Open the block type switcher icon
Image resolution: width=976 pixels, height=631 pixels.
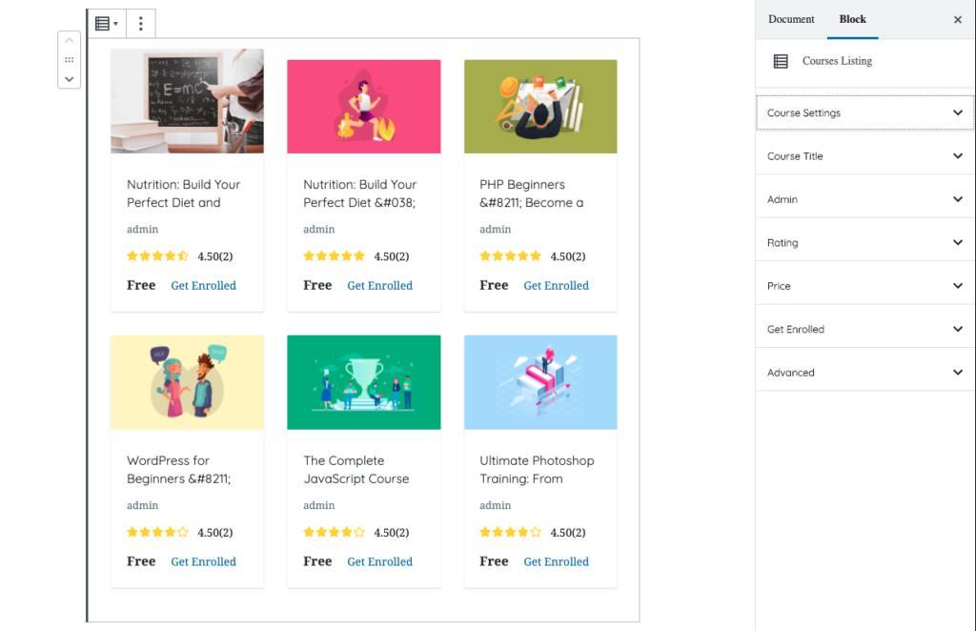pos(107,24)
